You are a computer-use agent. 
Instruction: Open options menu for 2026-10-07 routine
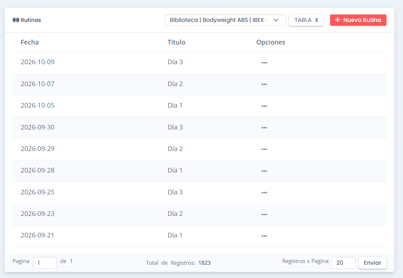pos(264,84)
